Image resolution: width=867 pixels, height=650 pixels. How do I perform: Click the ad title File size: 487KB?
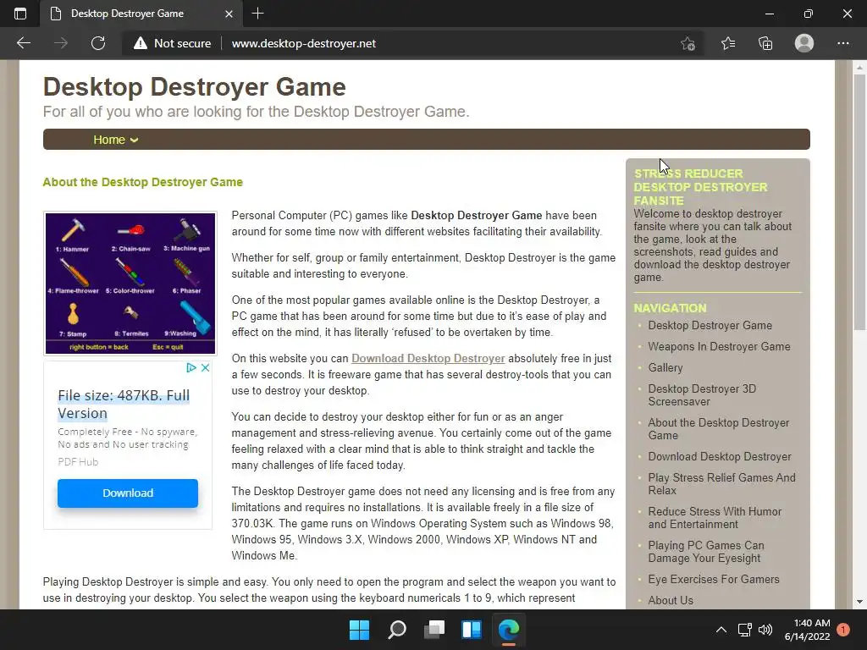pyautogui.click(x=124, y=404)
